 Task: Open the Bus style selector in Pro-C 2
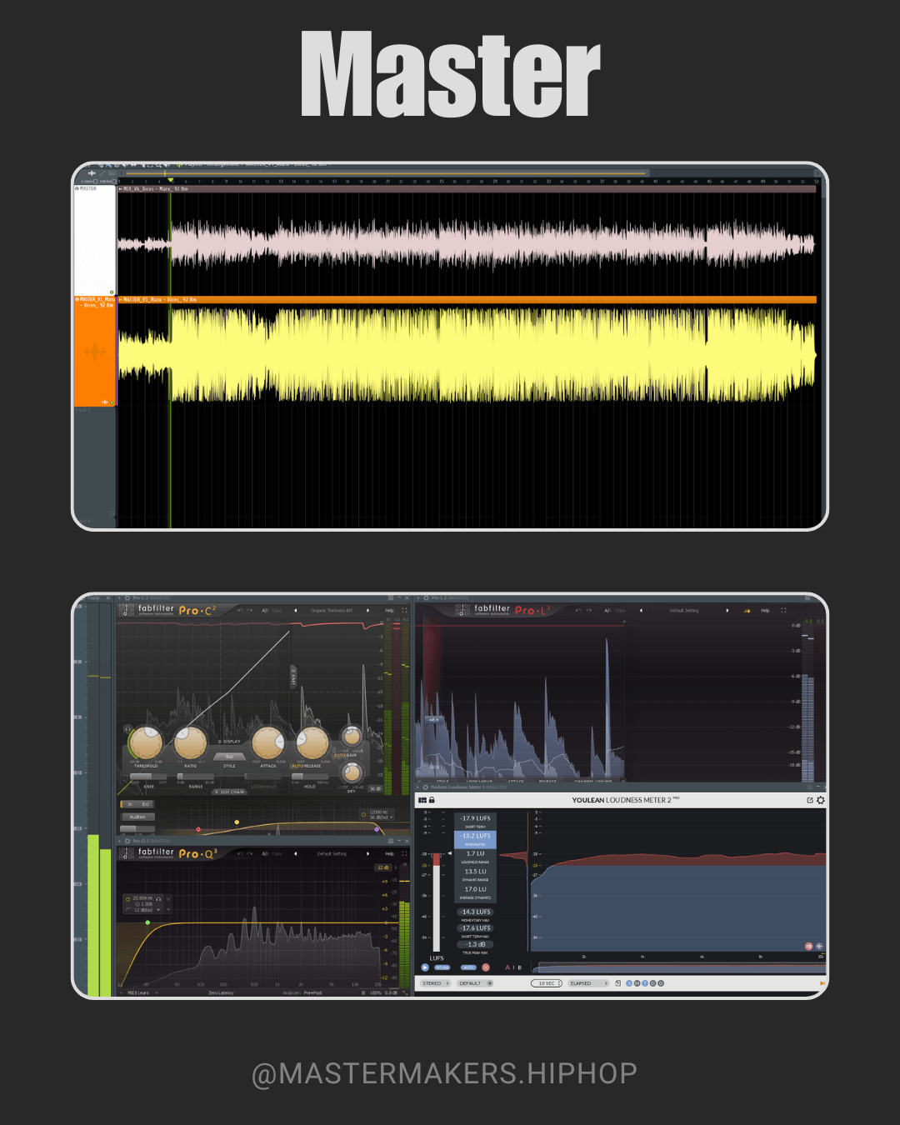229,757
